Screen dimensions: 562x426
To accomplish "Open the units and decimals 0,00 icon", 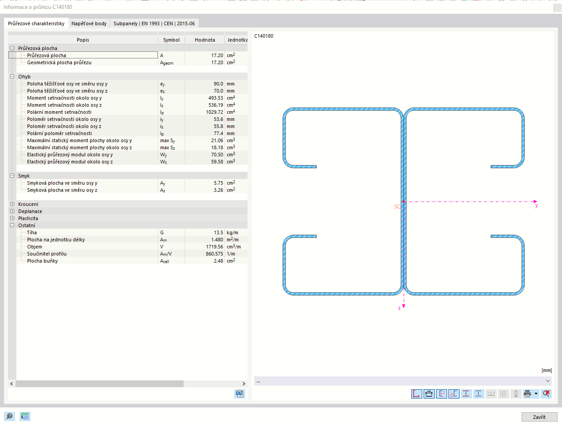I will [25, 416].
